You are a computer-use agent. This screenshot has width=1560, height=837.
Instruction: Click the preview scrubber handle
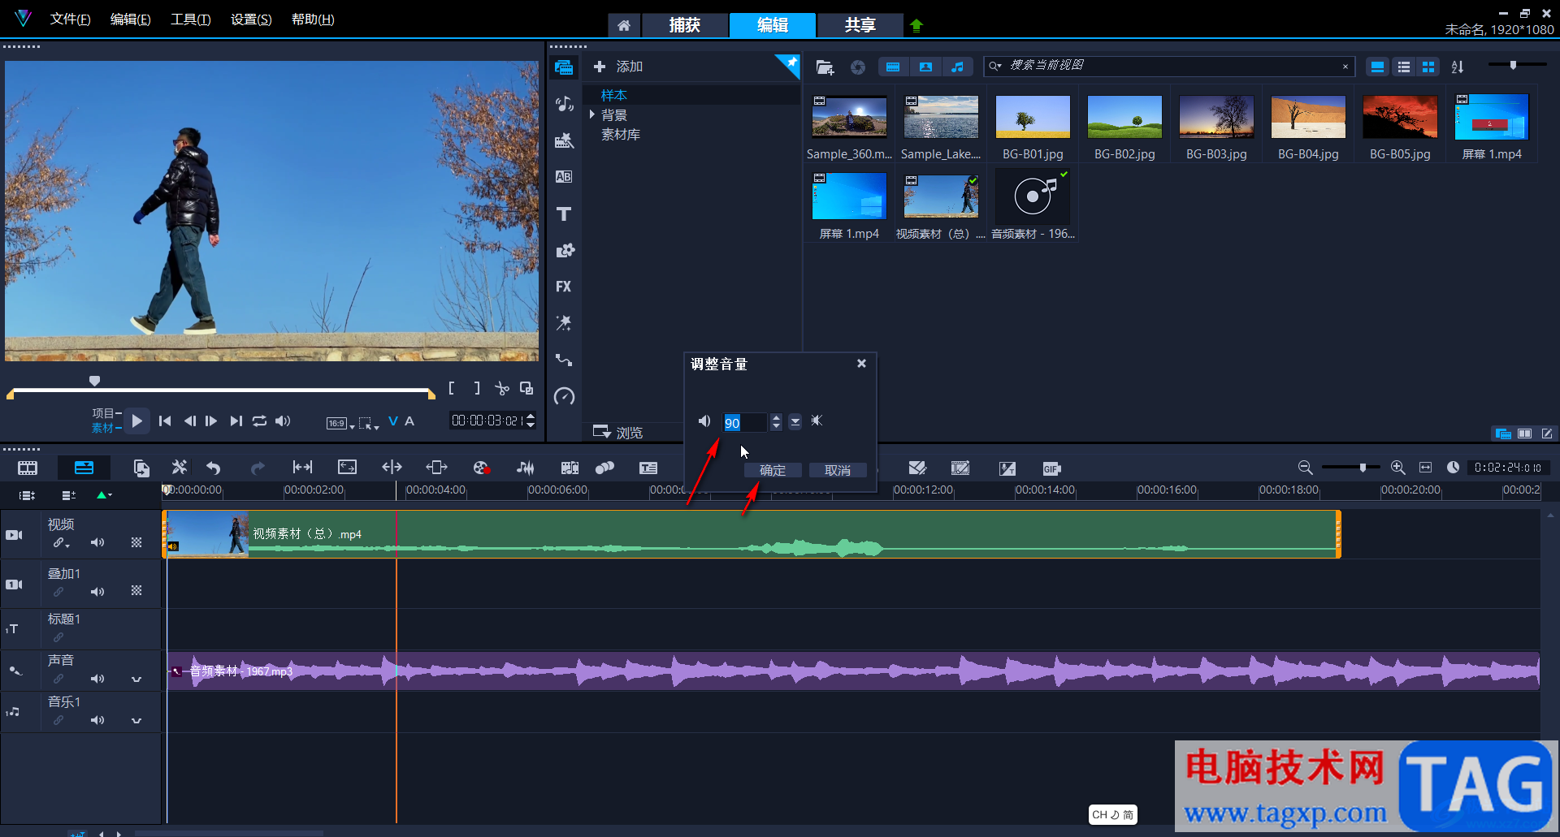click(x=94, y=381)
